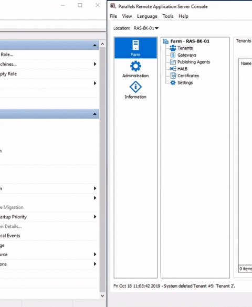Open the Language menu
The height and width of the screenshot is (307, 252).
(147, 16)
